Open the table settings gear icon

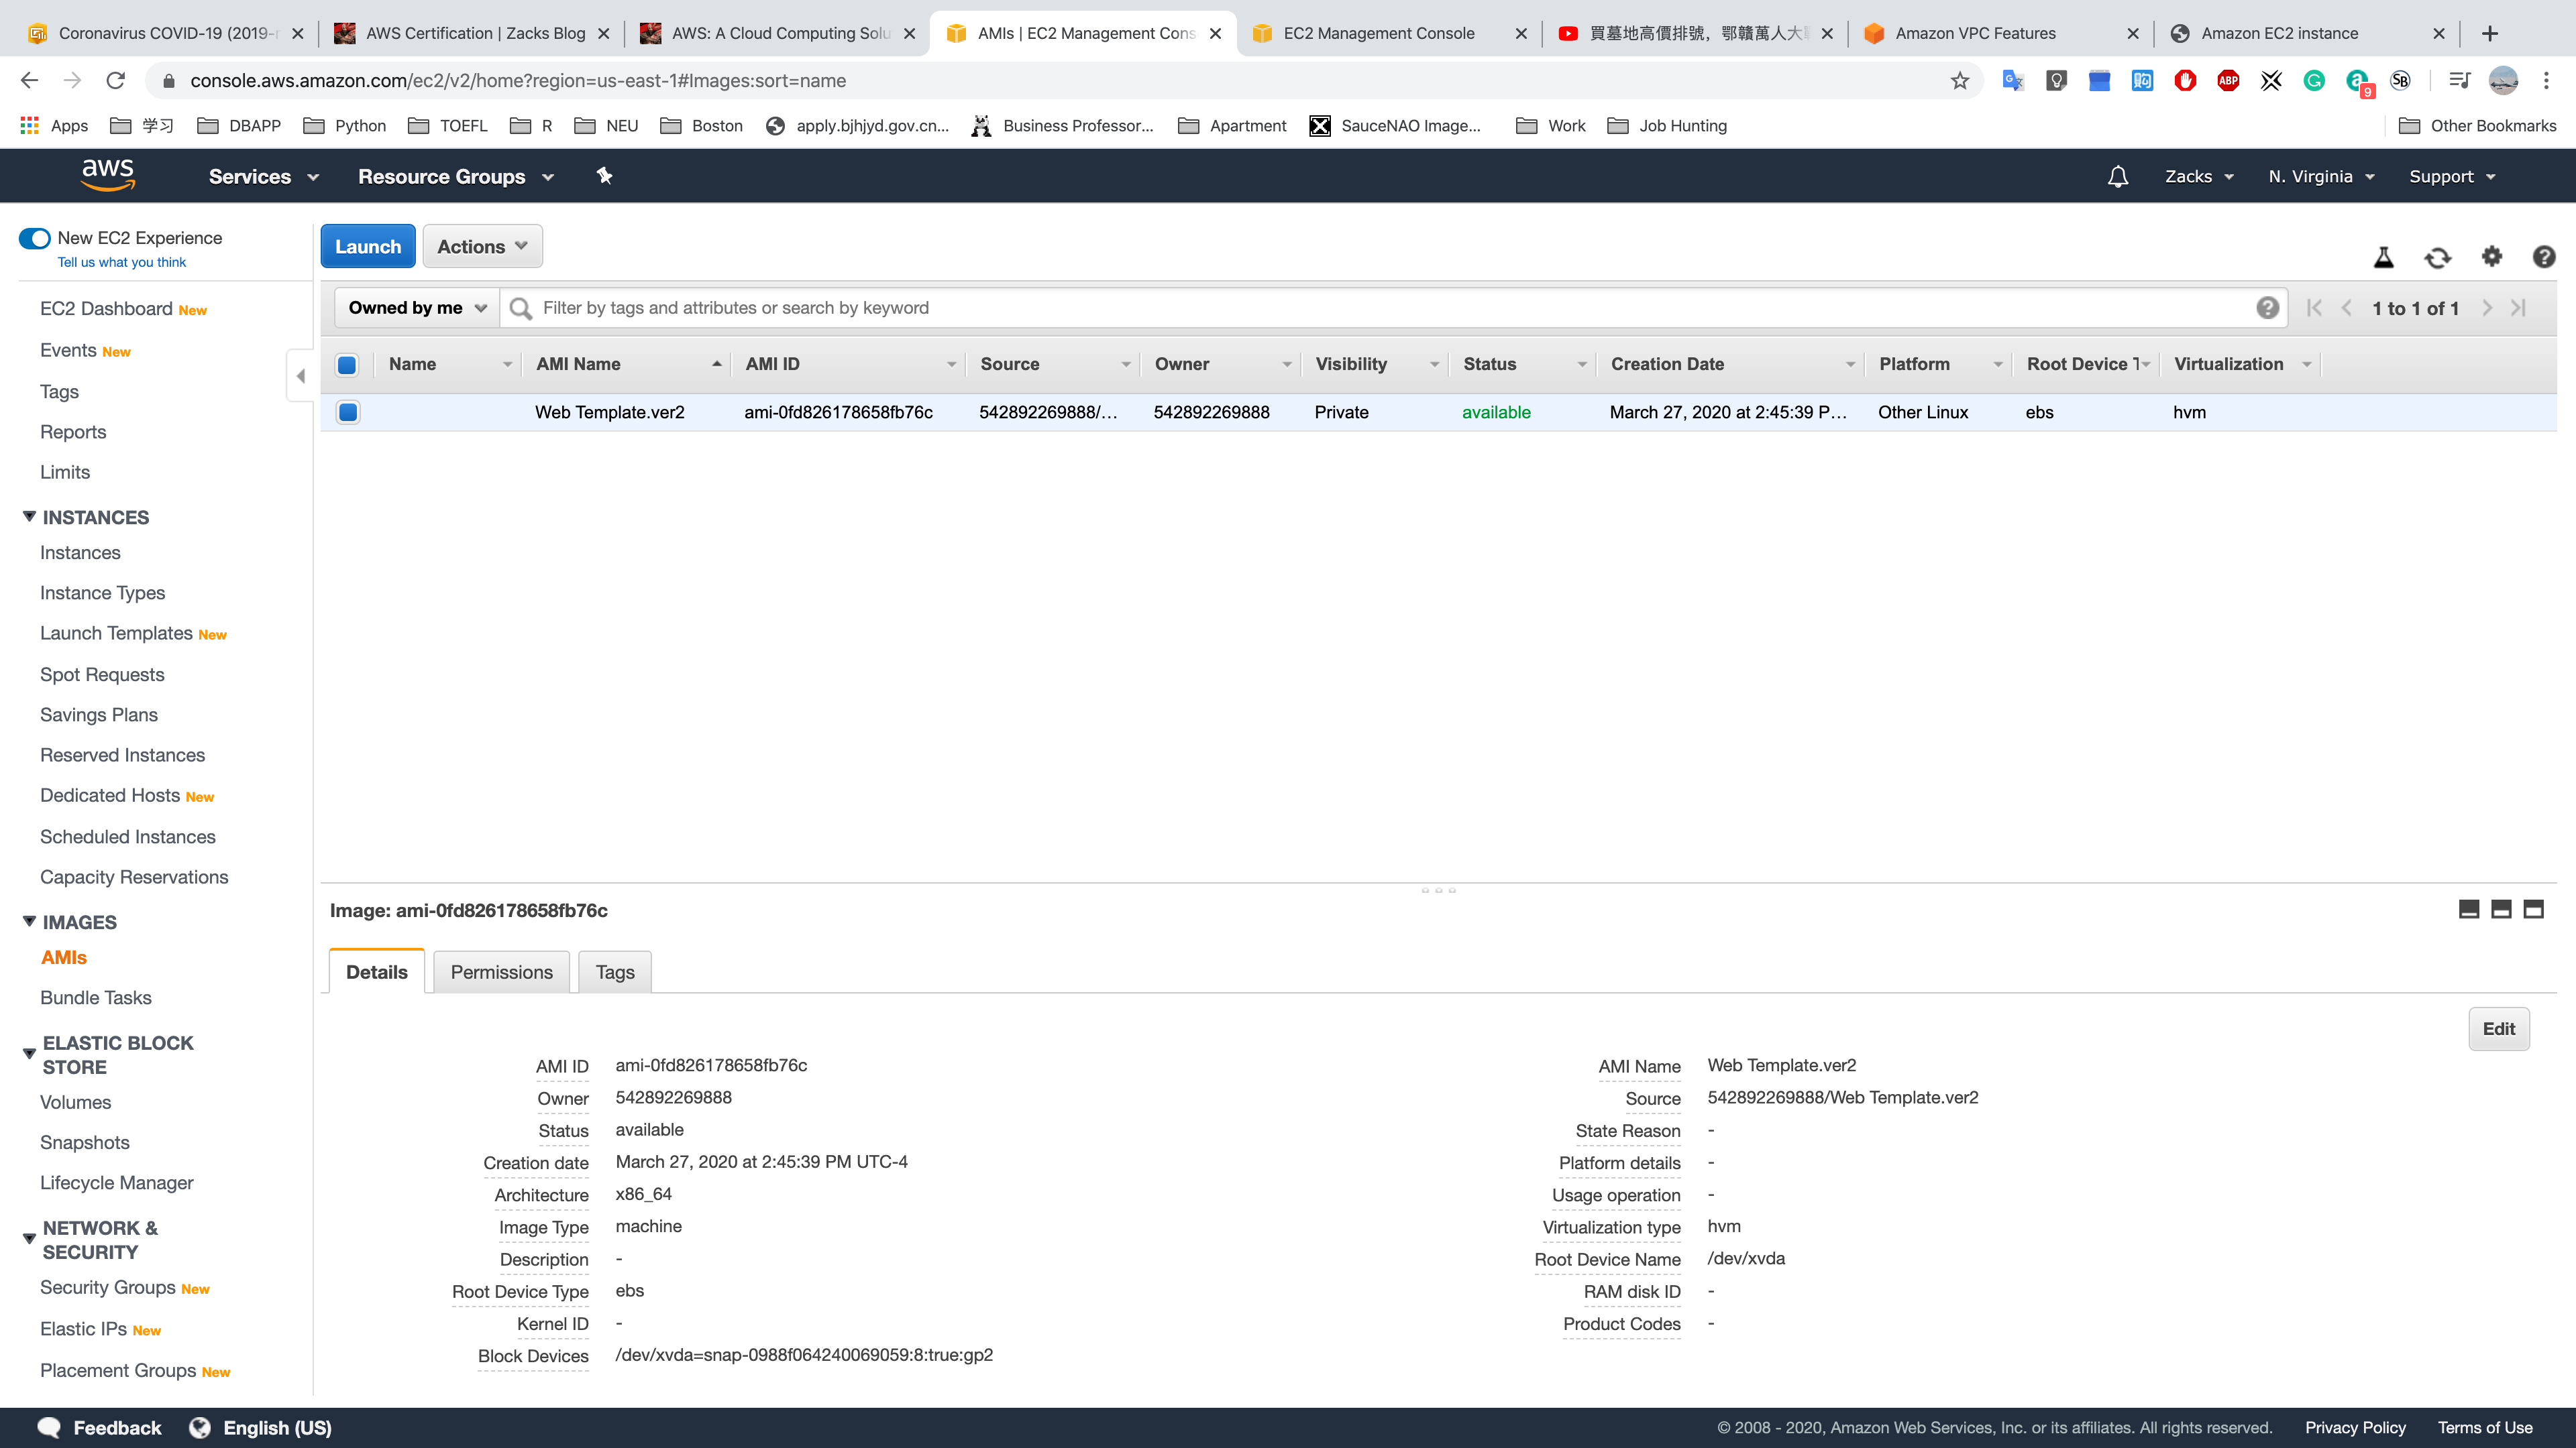coord(2491,257)
